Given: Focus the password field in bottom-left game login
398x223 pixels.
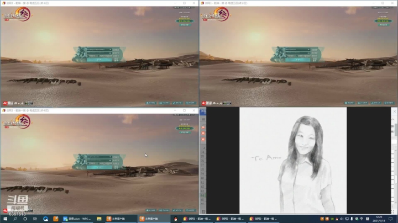Looking at the screenshot, I should [x=99, y=160].
